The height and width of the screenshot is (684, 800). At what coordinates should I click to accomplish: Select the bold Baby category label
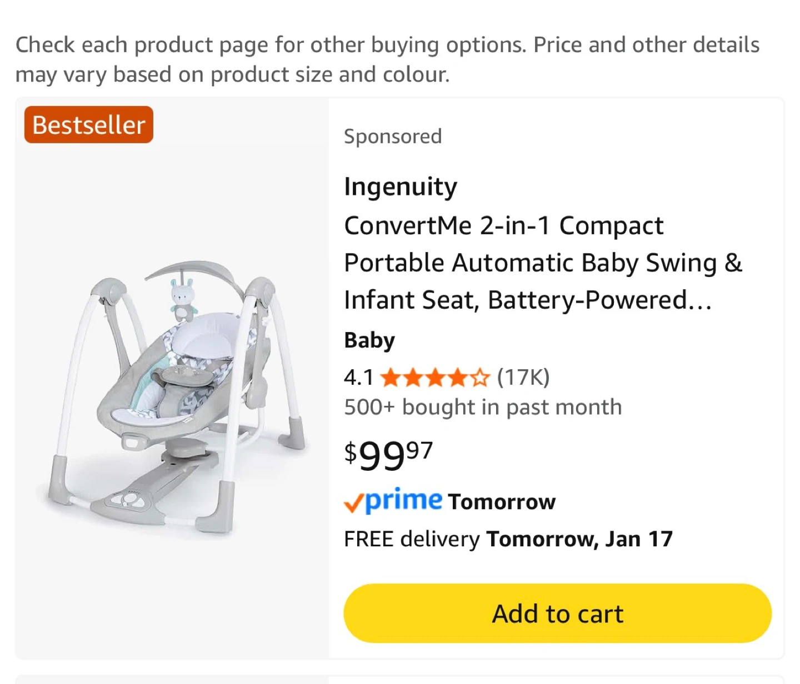point(369,340)
